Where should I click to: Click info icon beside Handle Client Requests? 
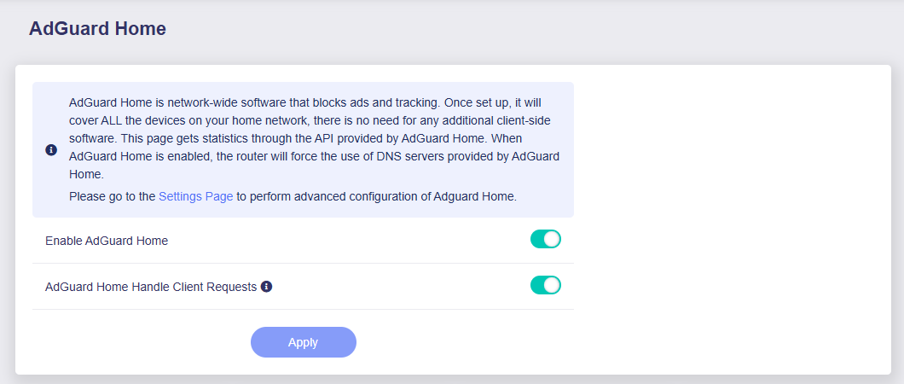[x=266, y=287]
